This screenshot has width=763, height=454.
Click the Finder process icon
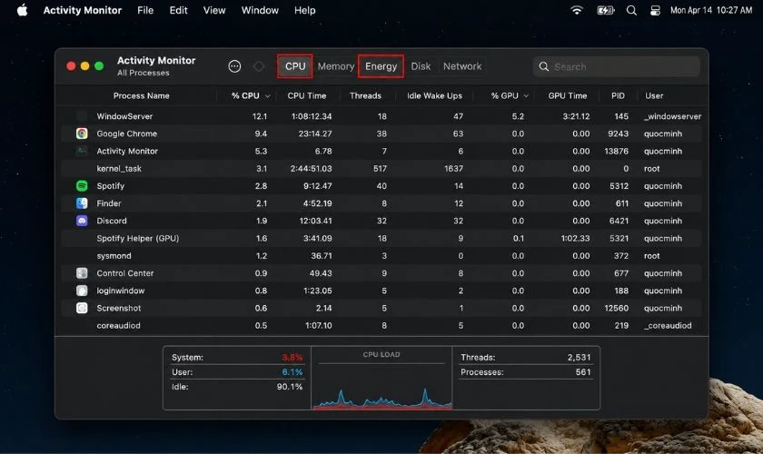coord(82,203)
